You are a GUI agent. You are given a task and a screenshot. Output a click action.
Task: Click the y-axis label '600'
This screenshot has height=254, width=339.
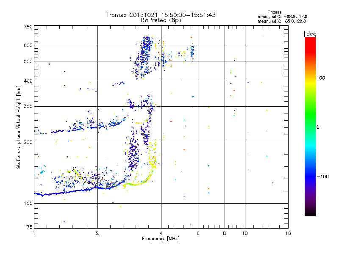28,45
